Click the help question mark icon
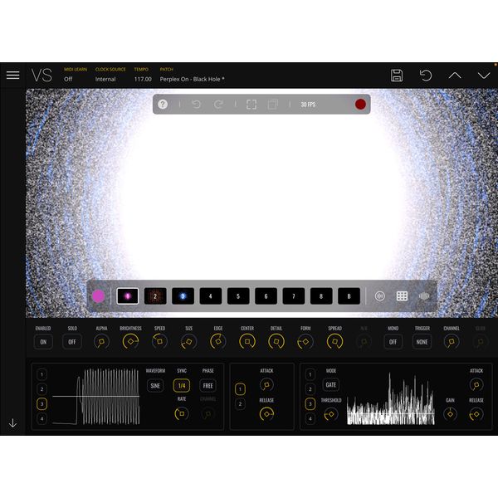The width and height of the screenshot is (498, 498). pos(163,105)
